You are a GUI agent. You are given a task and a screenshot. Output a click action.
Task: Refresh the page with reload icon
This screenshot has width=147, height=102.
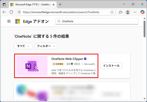[x=11, y=12]
